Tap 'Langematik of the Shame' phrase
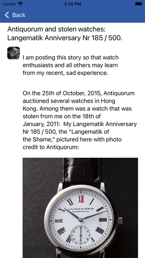This screenshot has height=258, width=145. tap(66, 136)
